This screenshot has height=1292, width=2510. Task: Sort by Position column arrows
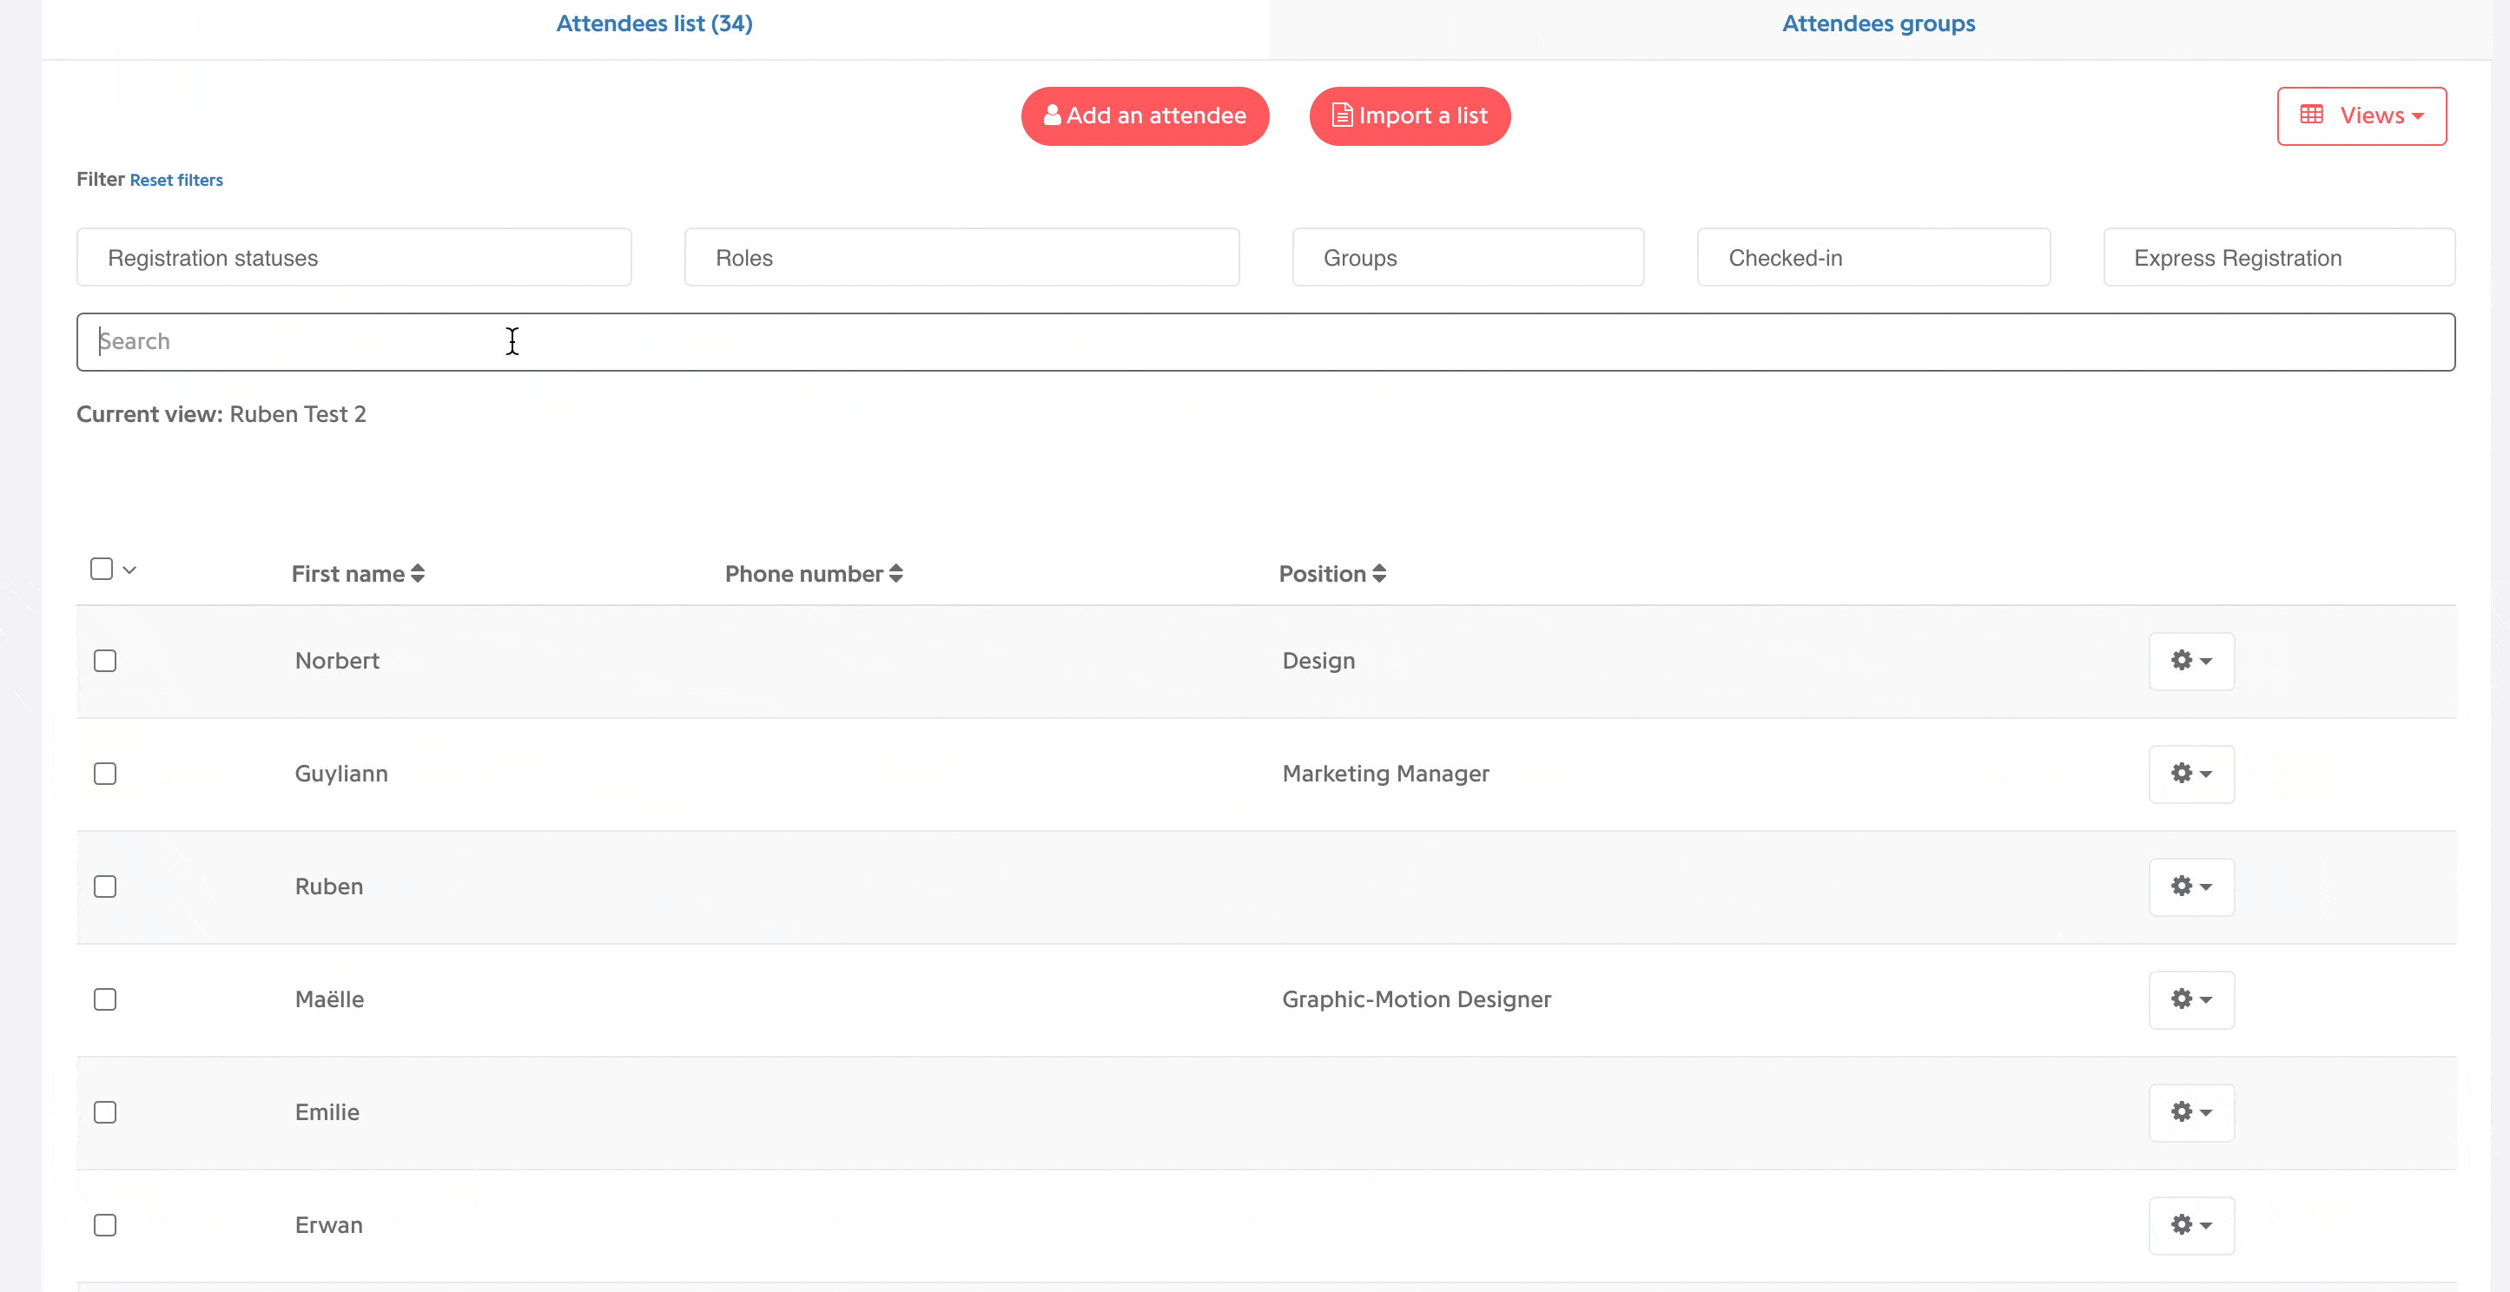[x=1380, y=574]
